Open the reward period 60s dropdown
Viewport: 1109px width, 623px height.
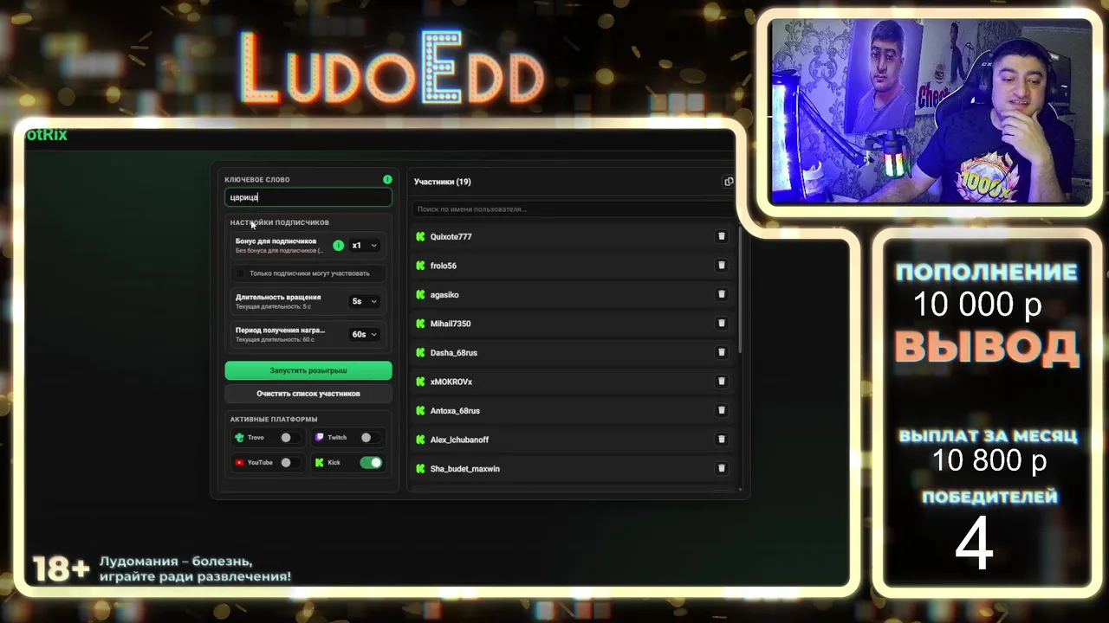pos(365,334)
